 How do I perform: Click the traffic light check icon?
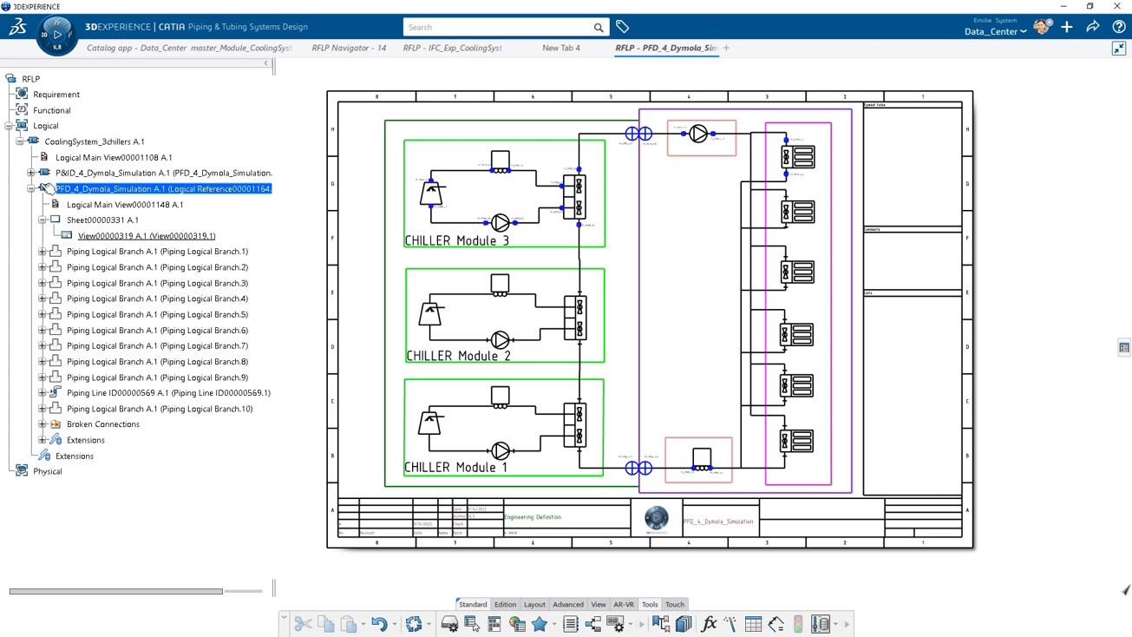click(x=798, y=624)
